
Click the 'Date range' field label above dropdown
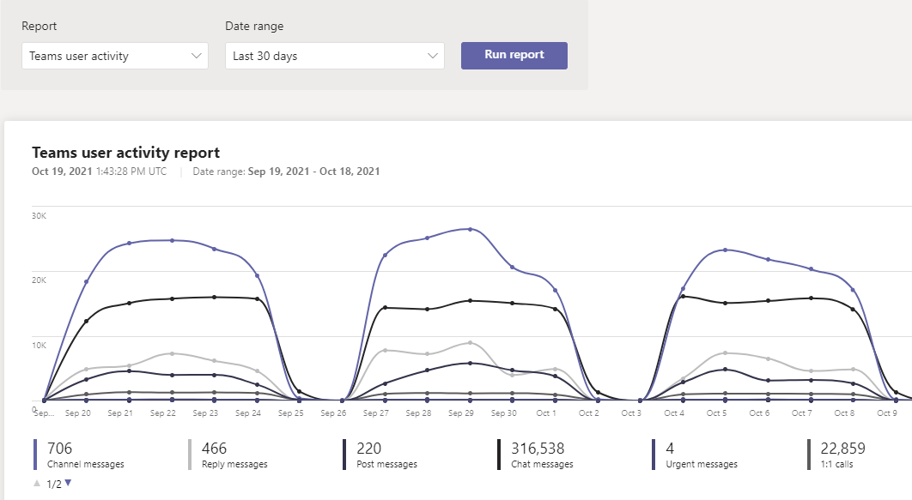point(254,26)
